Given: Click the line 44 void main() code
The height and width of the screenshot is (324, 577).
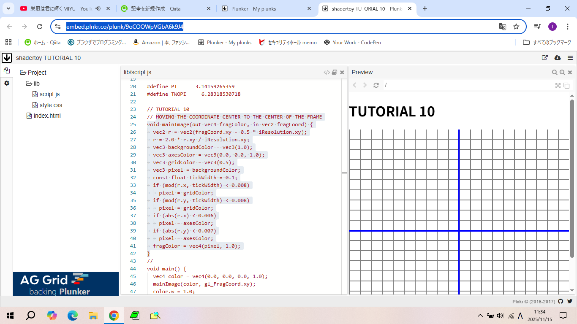Looking at the screenshot, I should (x=166, y=269).
